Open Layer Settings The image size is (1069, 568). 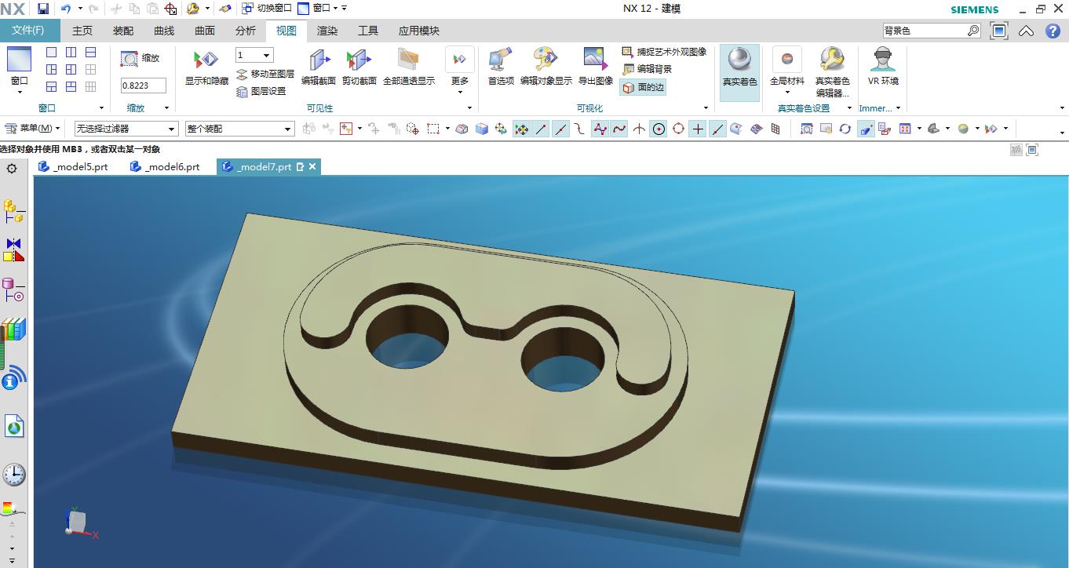click(x=261, y=91)
